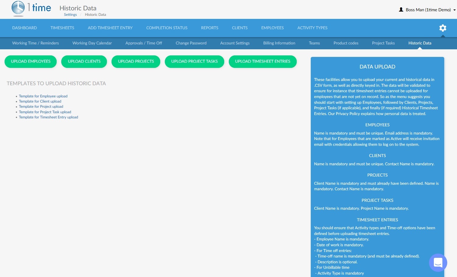457x277 pixels.
Task: Go to the Reports section
Action: pyautogui.click(x=210, y=28)
